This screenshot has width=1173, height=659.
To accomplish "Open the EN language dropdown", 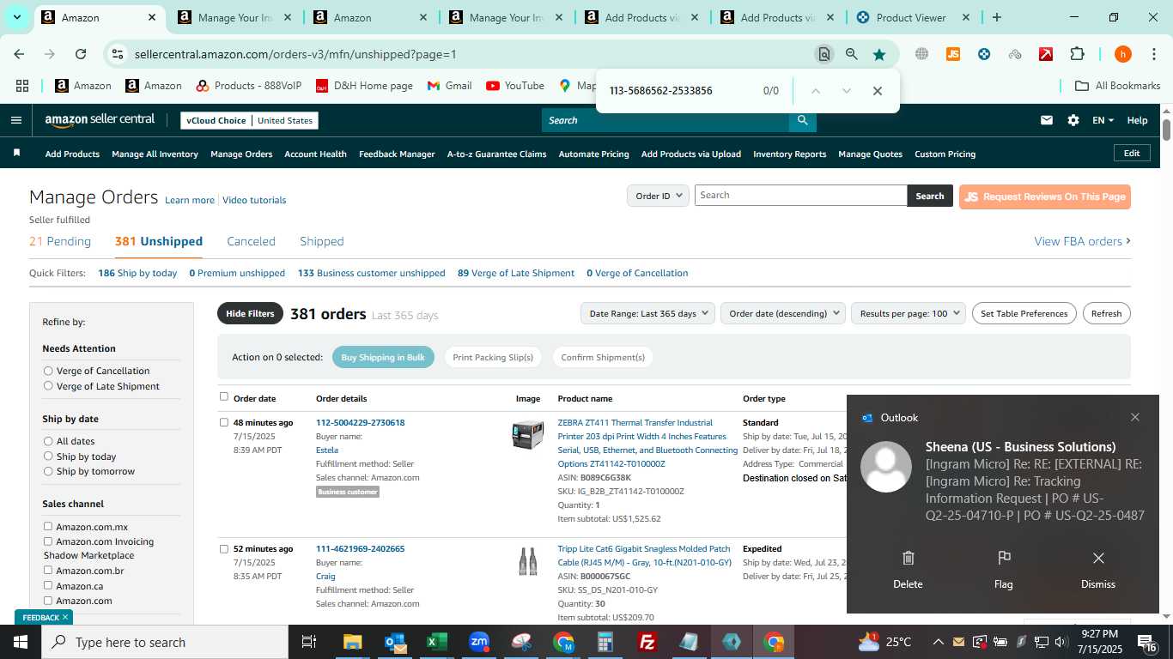I will point(1103,120).
